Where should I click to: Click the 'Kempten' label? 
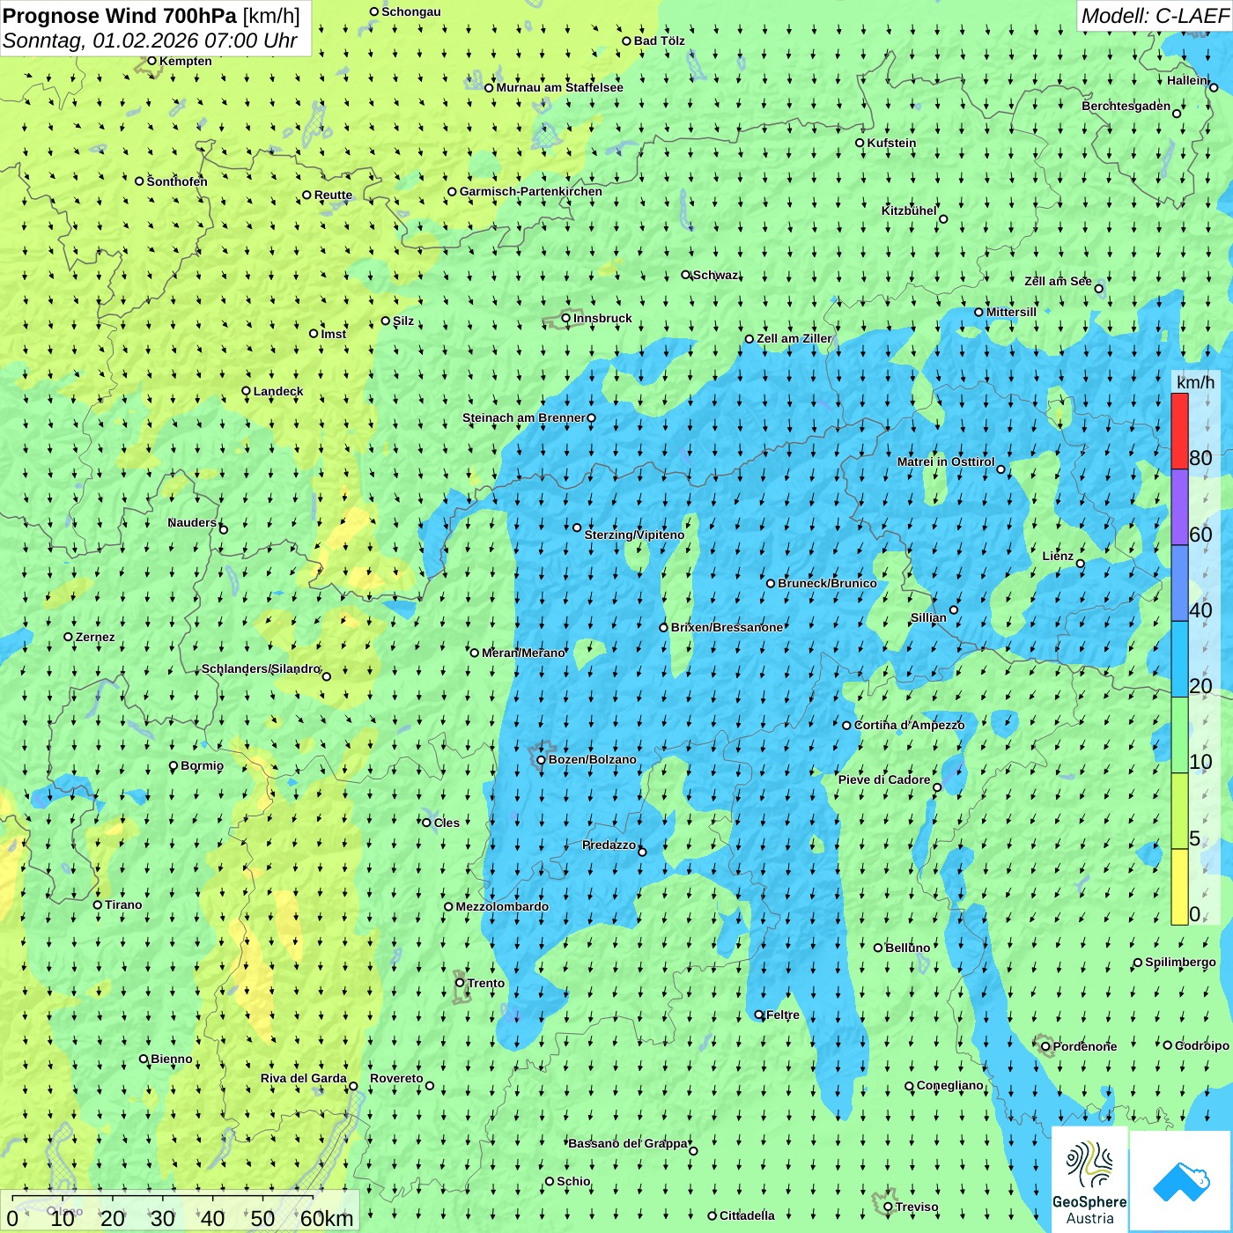tap(186, 61)
